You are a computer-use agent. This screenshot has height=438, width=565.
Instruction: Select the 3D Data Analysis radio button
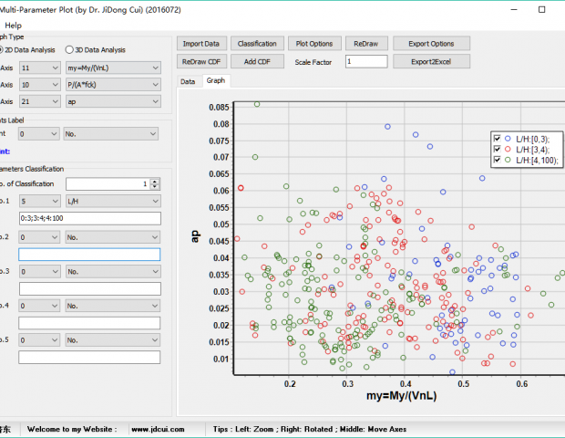(x=68, y=49)
